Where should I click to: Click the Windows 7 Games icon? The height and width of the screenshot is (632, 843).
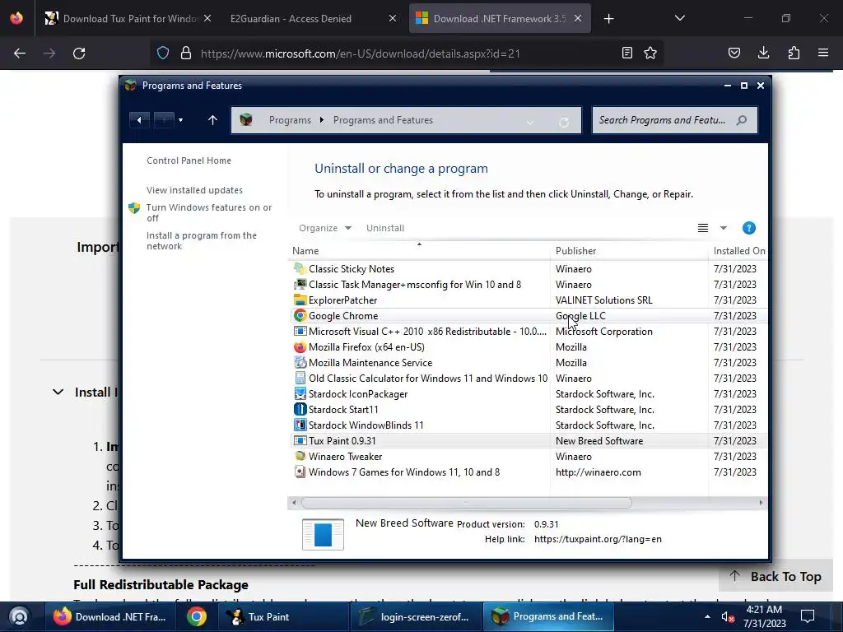[300, 472]
